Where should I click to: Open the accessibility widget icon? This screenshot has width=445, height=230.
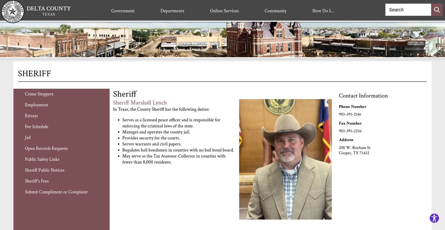tap(434, 218)
